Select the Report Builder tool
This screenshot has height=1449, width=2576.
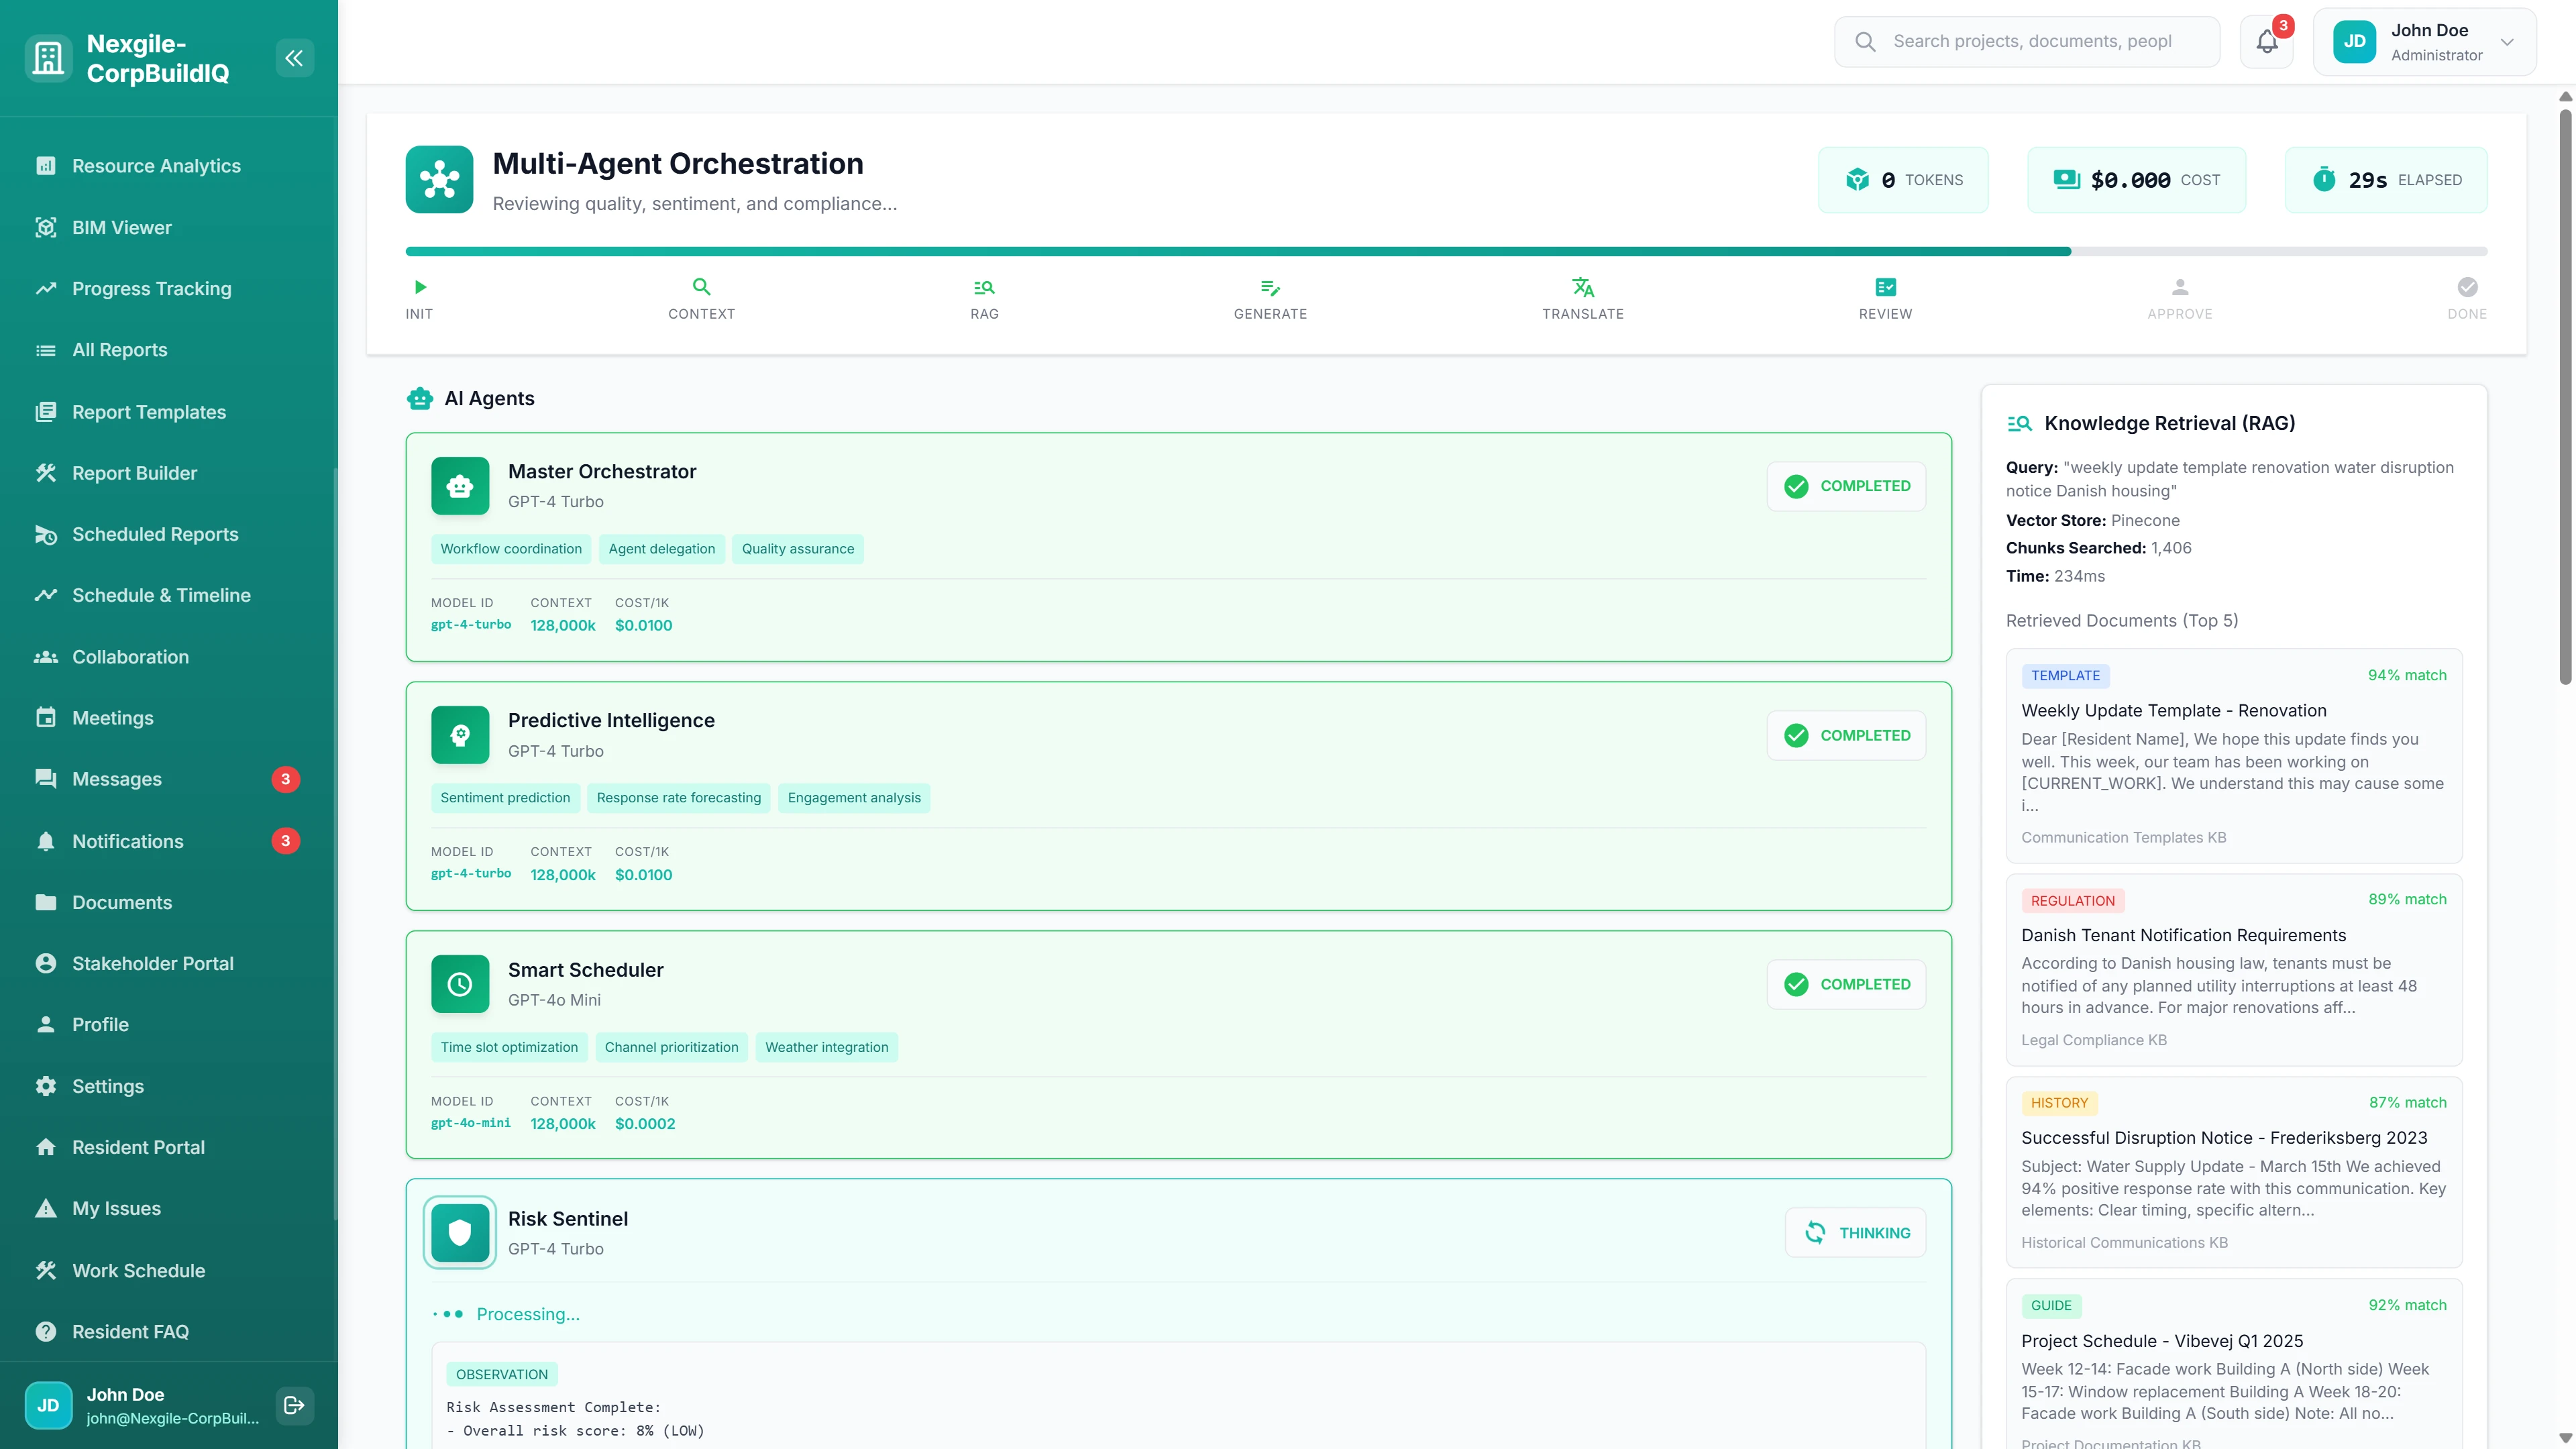133,472
